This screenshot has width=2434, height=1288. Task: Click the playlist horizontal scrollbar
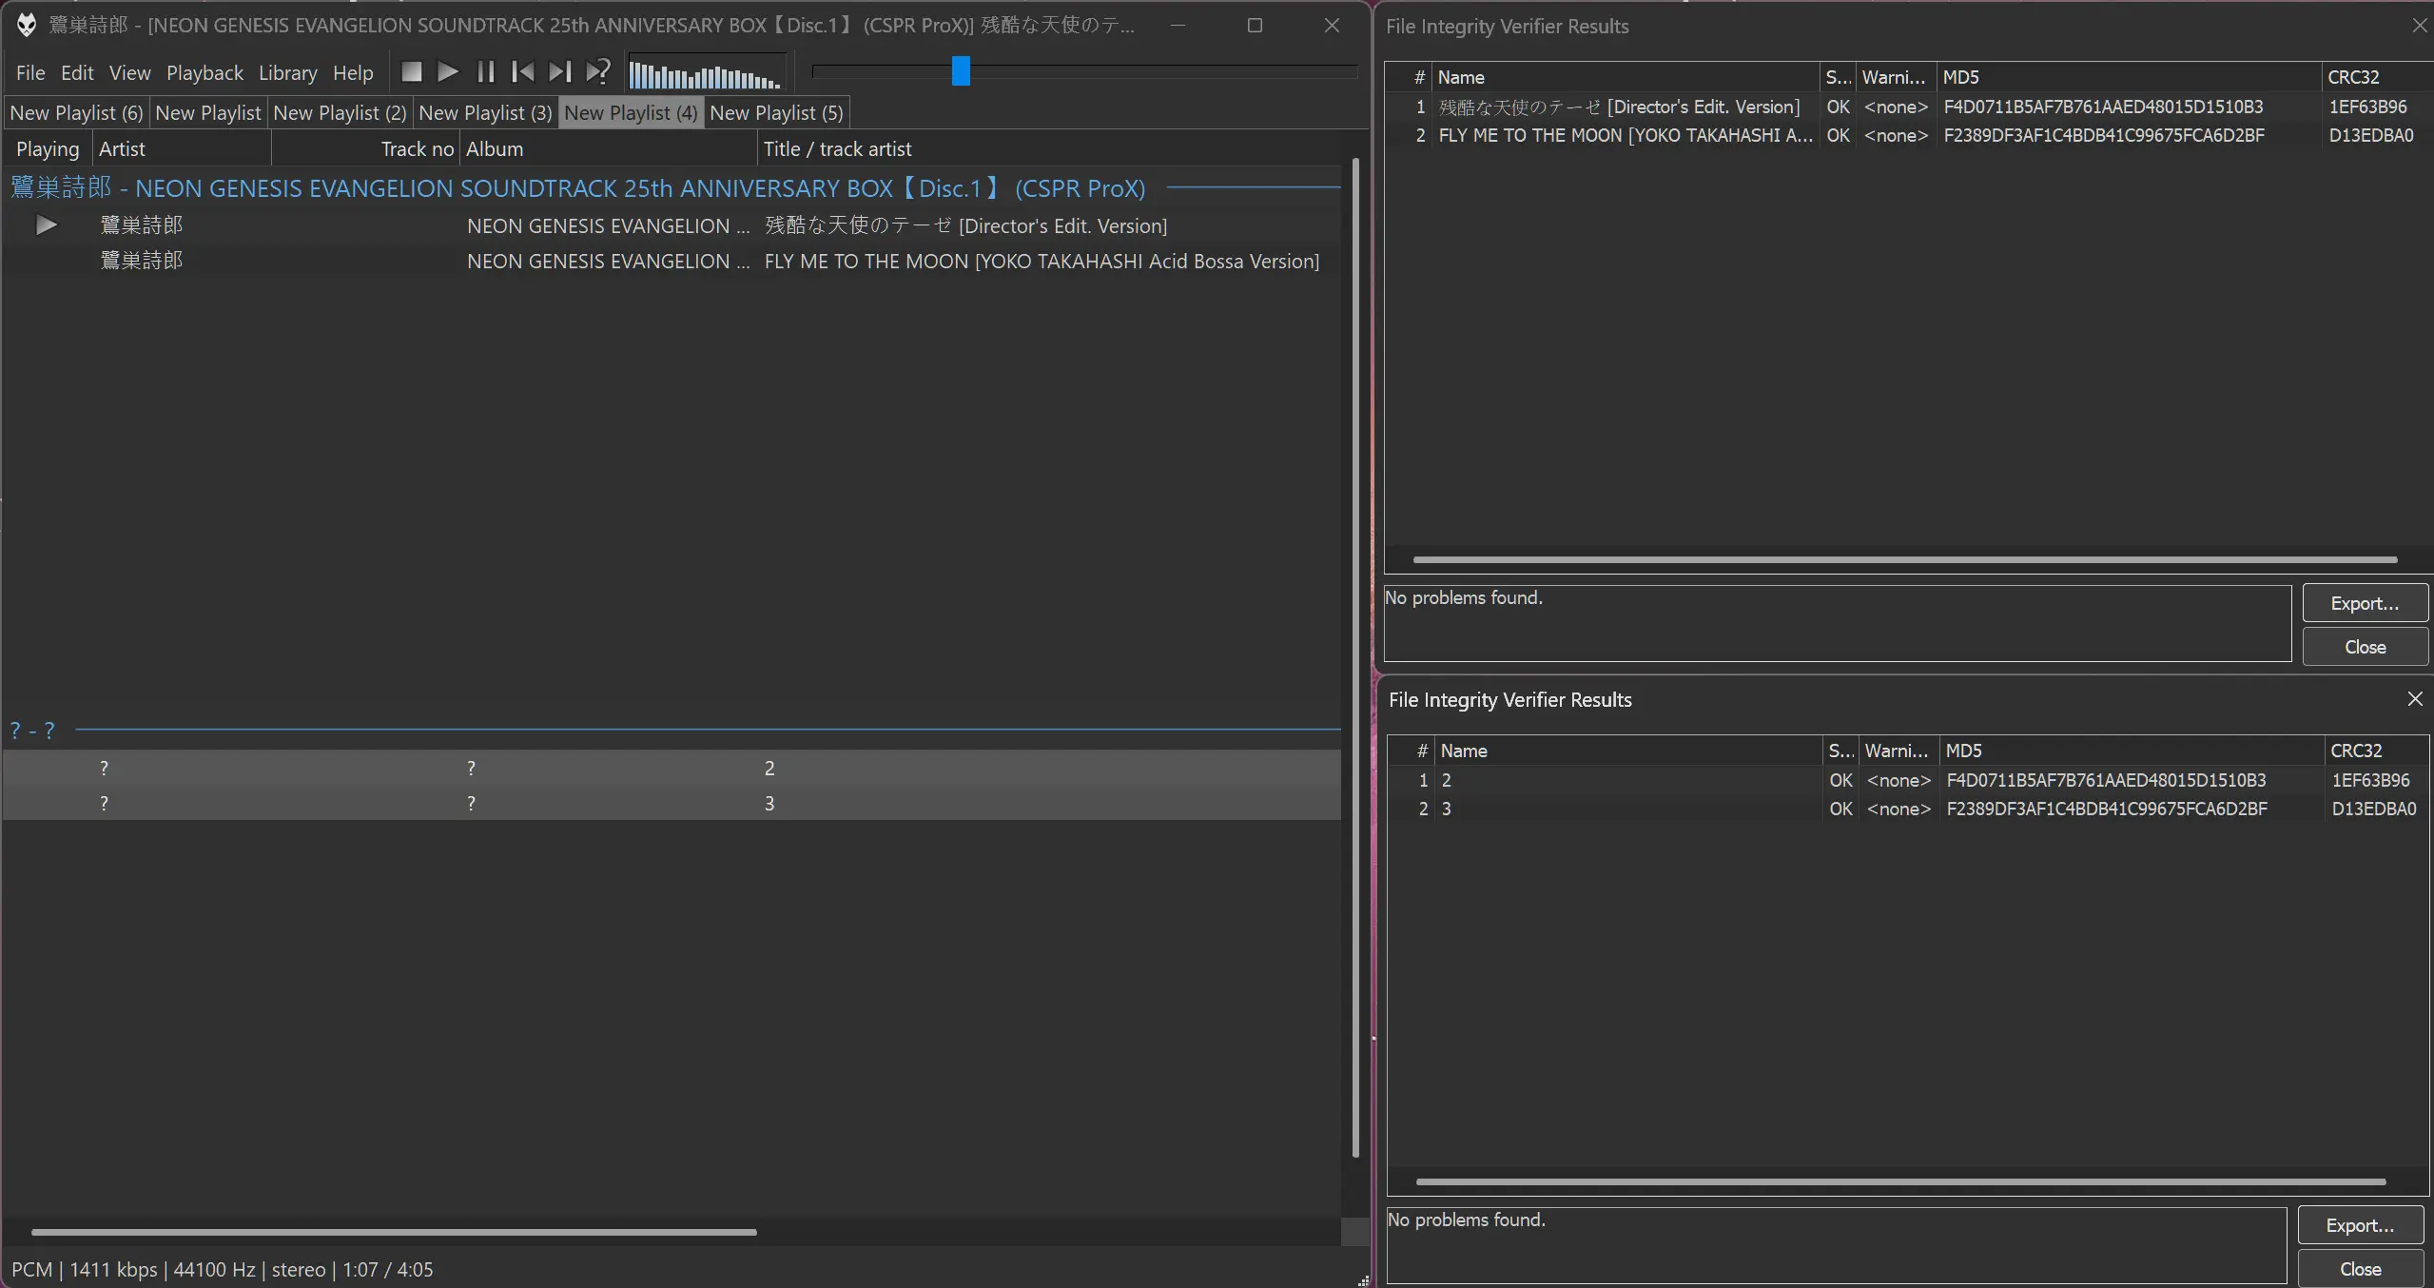point(394,1232)
